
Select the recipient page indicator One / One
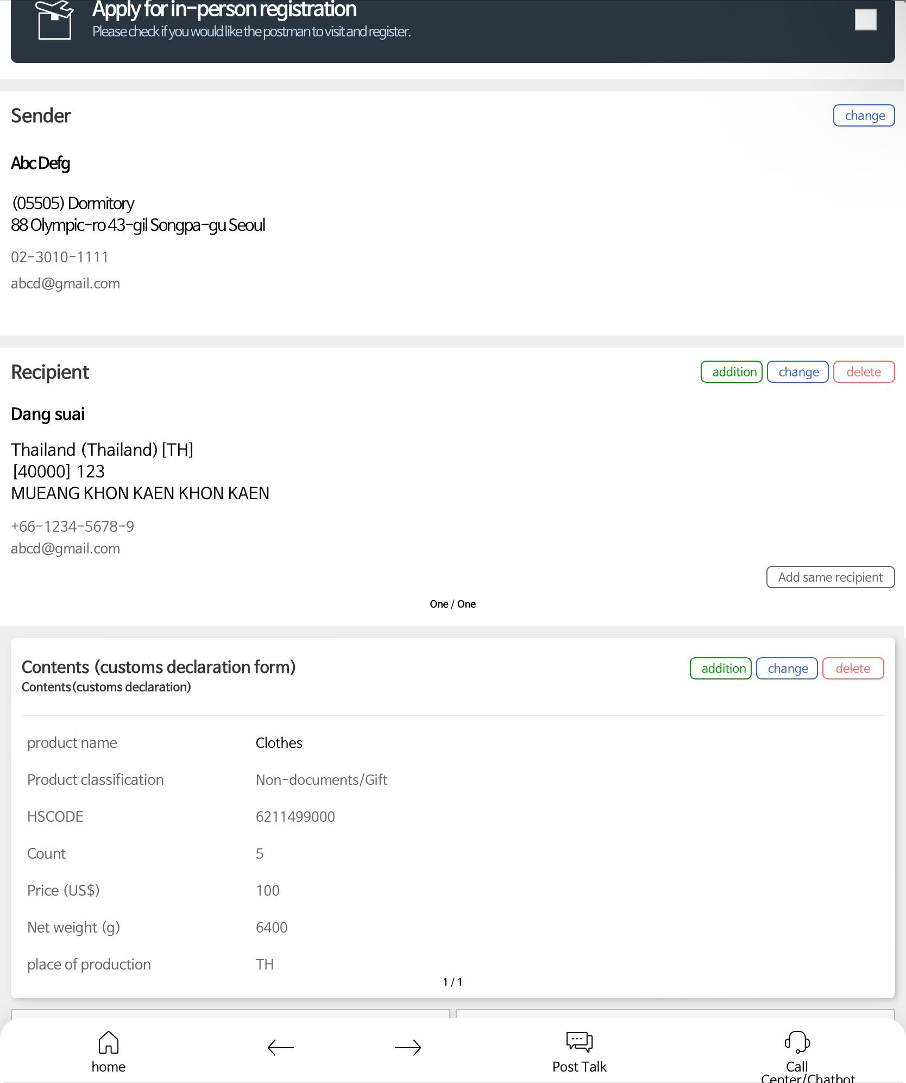[x=452, y=604]
